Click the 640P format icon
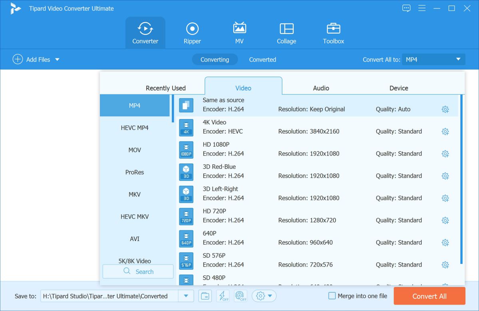479x311 pixels. pyautogui.click(x=186, y=239)
